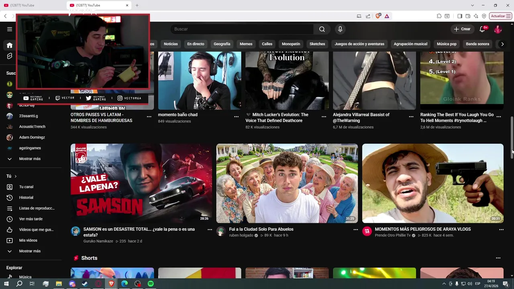Play the Ciudad Solo Para Abuelos thumbnail

[x=287, y=183]
